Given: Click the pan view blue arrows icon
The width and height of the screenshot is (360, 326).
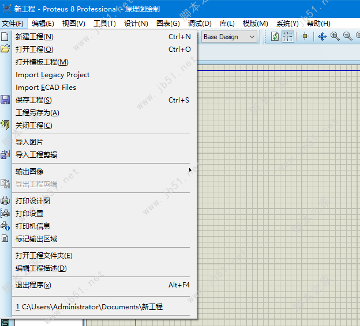Looking at the screenshot, I should pos(322,36).
